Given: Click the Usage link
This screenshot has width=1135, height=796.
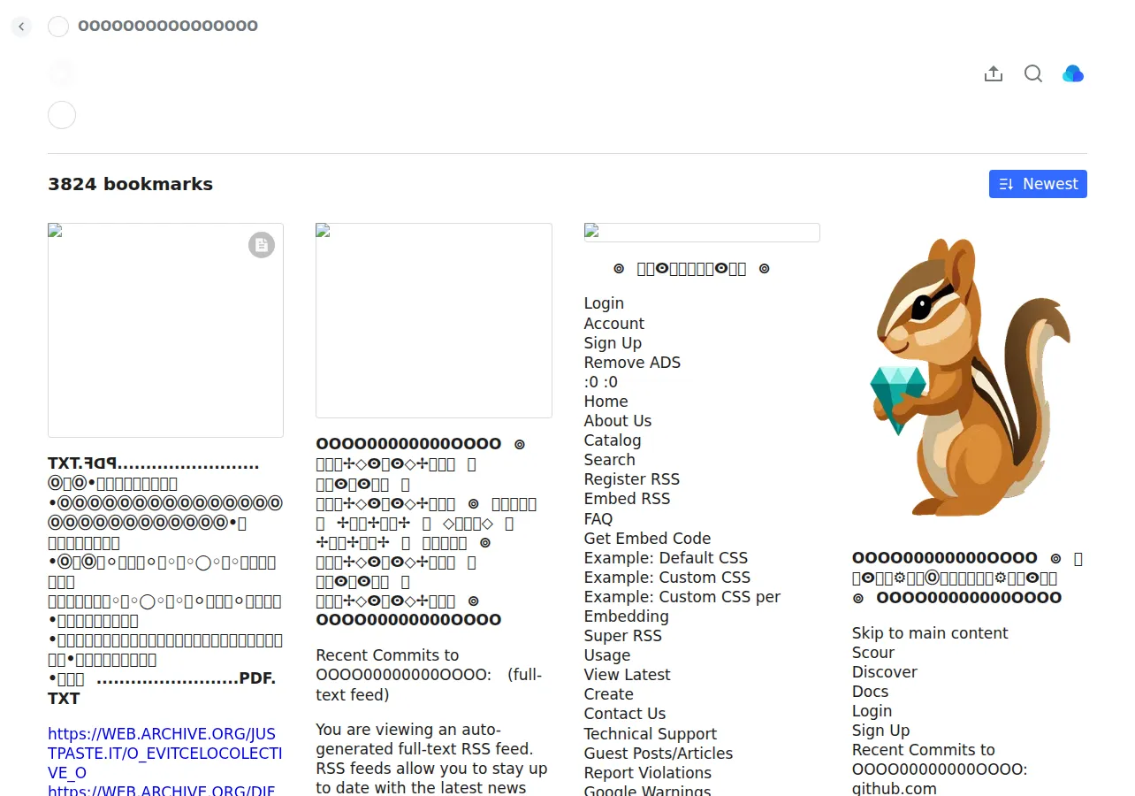Looking at the screenshot, I should tap(607, 655).
